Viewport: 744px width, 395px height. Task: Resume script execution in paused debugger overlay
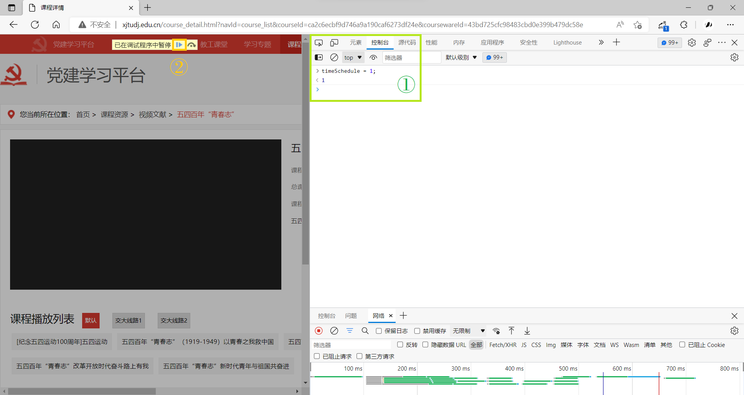(x=179, y=45)
